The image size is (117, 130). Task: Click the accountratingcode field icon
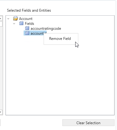27,28
